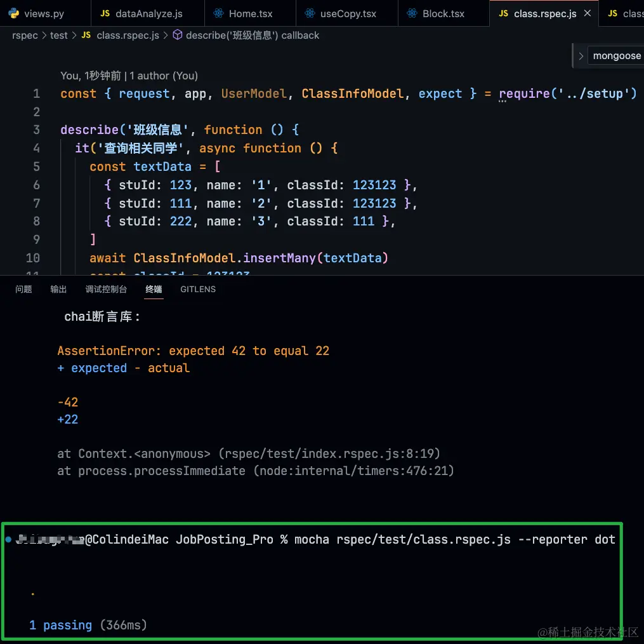644x644 pixels.
Task: Click the test folder in the breadcrumb
Action: pyautogui.click(x=59, y=36)
